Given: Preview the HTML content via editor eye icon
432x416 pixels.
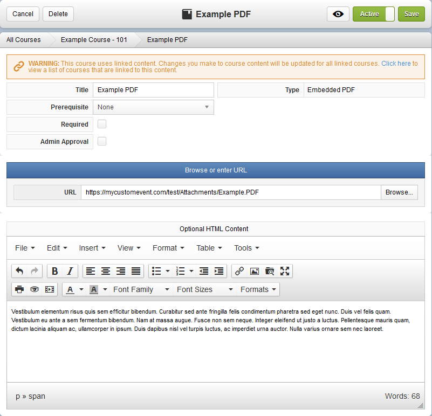Looking at the screenshot, I should tap(35, 289).
